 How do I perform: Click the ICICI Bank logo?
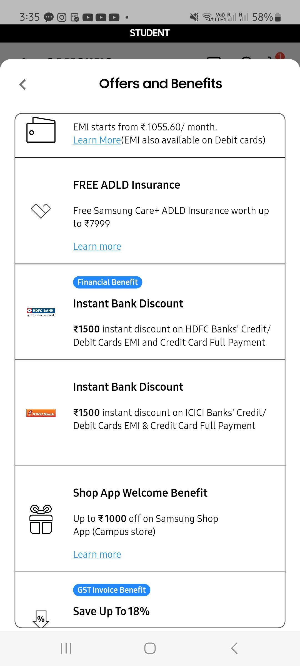(41, 413)
